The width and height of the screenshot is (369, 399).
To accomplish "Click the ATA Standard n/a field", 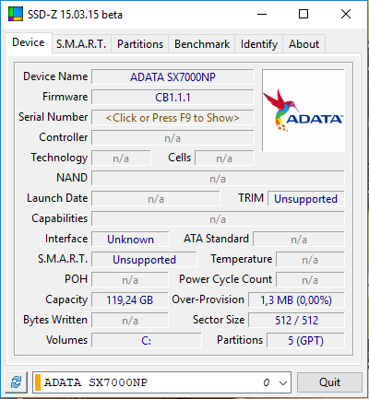I will 299,240.
